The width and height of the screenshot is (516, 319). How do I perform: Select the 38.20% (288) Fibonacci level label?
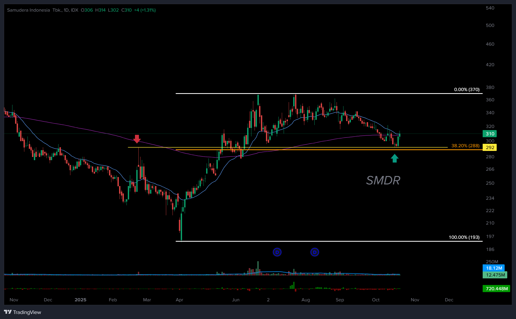click(x=465, y=146)
